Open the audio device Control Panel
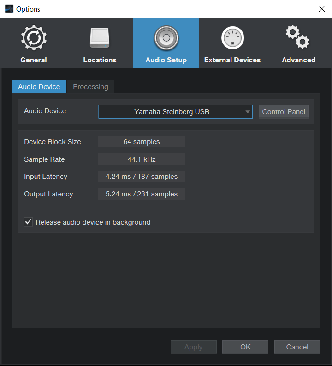Image resolution: width=332 pixels, height=366 pixels. click(284, 112)
